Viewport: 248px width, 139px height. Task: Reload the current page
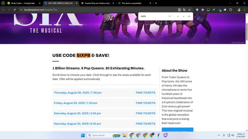tap(15, 10)
